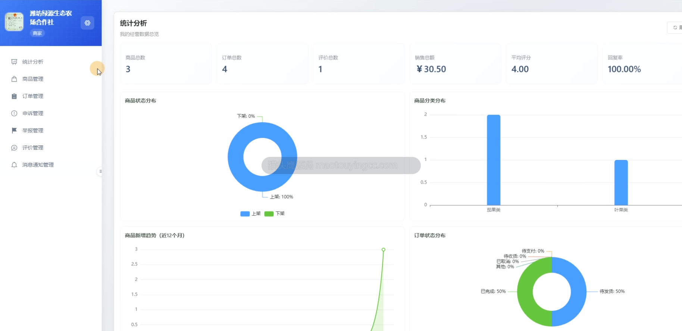Click the reply rate 100.00%
Image resolution: width=682 pixels, height=331 pixels.
[624, 69]
